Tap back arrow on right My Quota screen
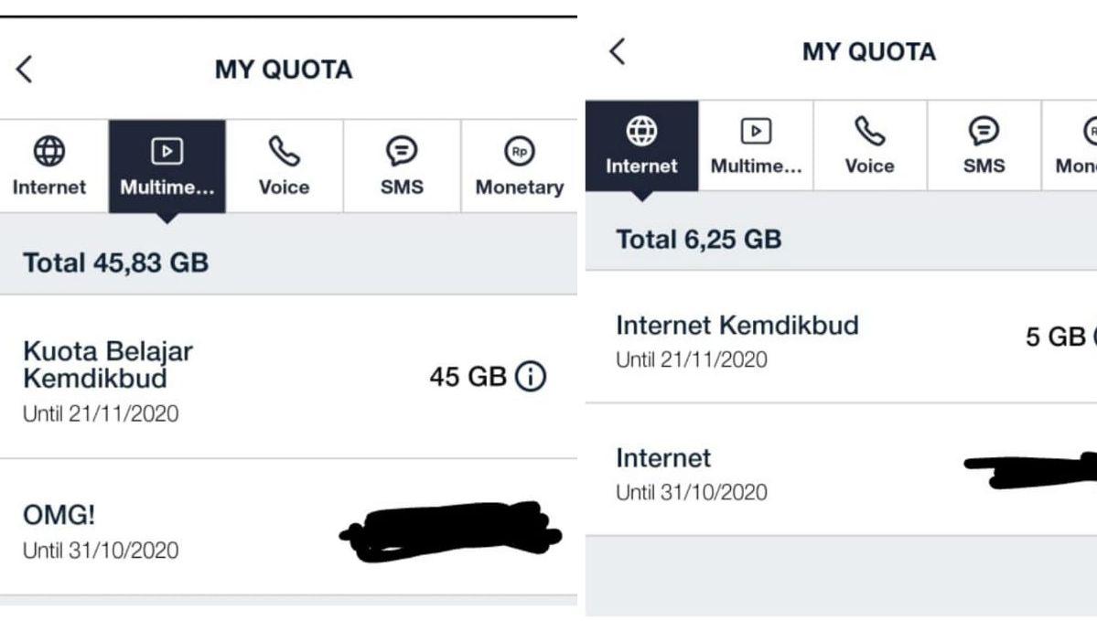Screen dimensions: 1097x621 coord(617,51)
